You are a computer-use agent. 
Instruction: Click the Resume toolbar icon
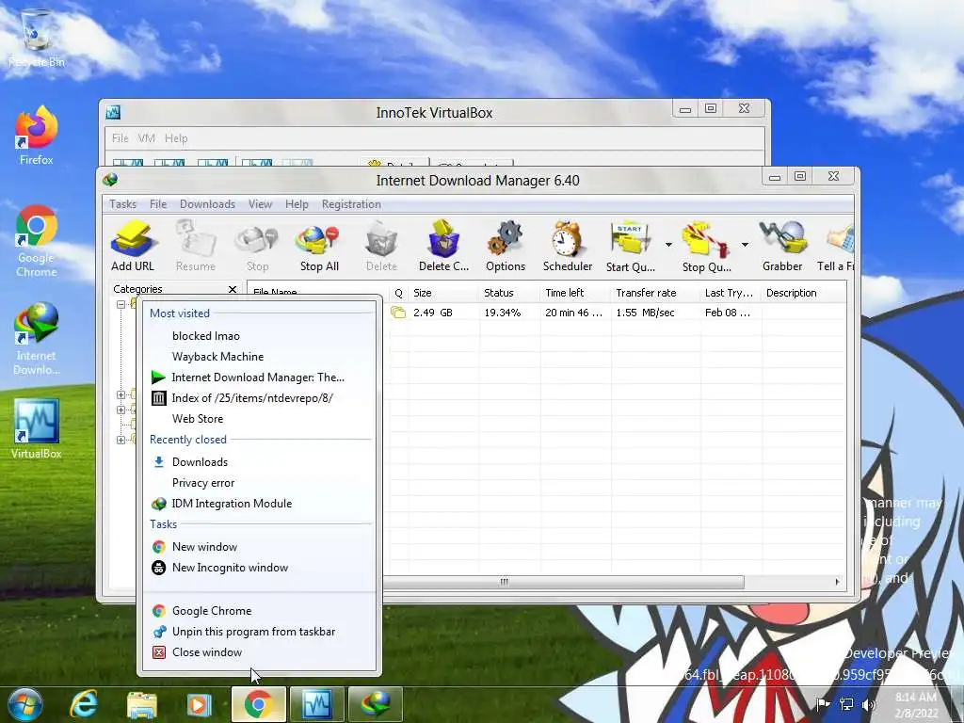coord(196,248)
